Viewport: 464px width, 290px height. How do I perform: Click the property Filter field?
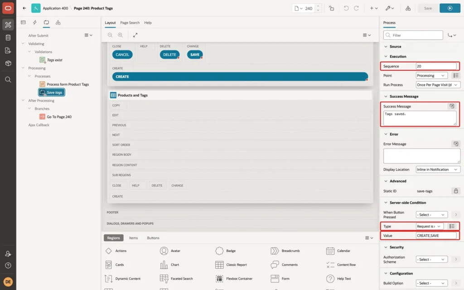click(413, 35)
